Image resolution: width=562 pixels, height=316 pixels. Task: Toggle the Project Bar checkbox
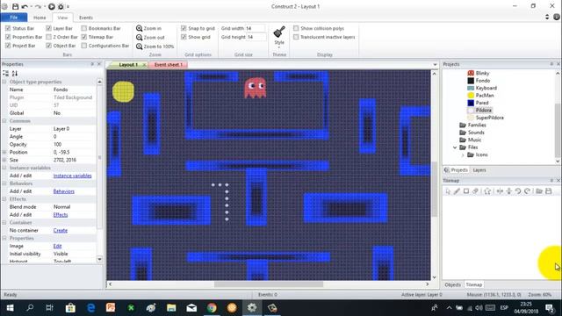point(8,46)
